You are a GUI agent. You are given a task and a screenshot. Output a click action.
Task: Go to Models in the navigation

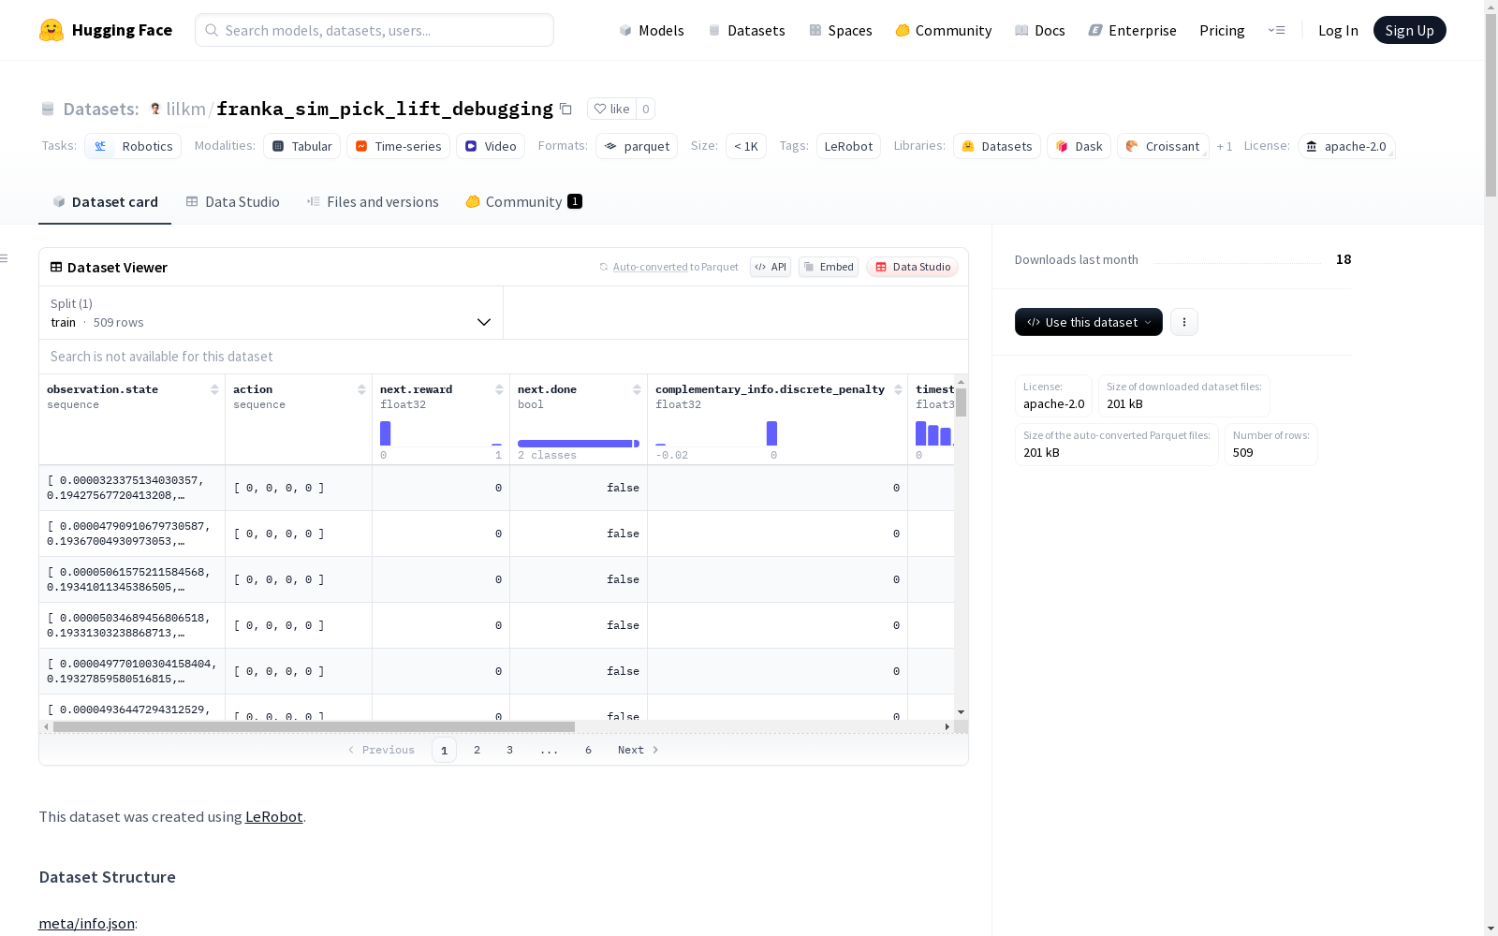pos(652,30)
